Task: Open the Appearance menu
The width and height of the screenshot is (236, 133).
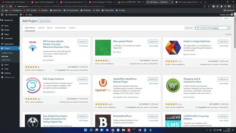Action: [9, 44]
